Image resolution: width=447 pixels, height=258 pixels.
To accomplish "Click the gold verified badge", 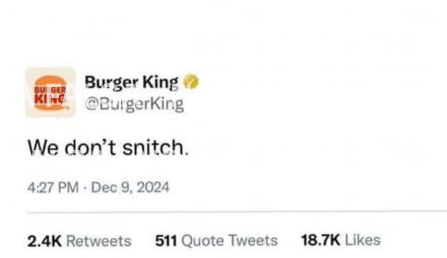I will pos(190,82).
